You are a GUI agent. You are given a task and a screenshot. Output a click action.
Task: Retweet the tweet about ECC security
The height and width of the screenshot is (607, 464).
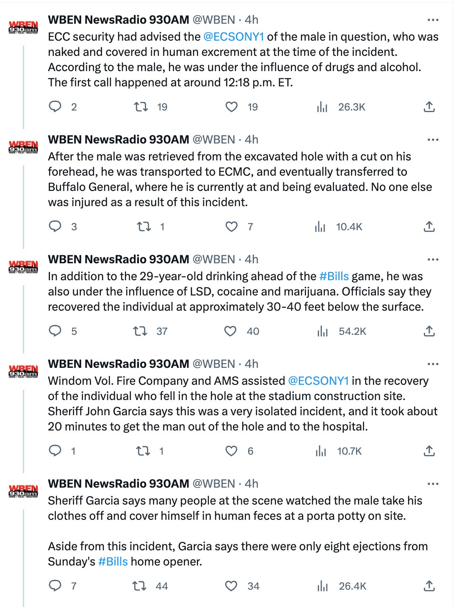[141, 107]
